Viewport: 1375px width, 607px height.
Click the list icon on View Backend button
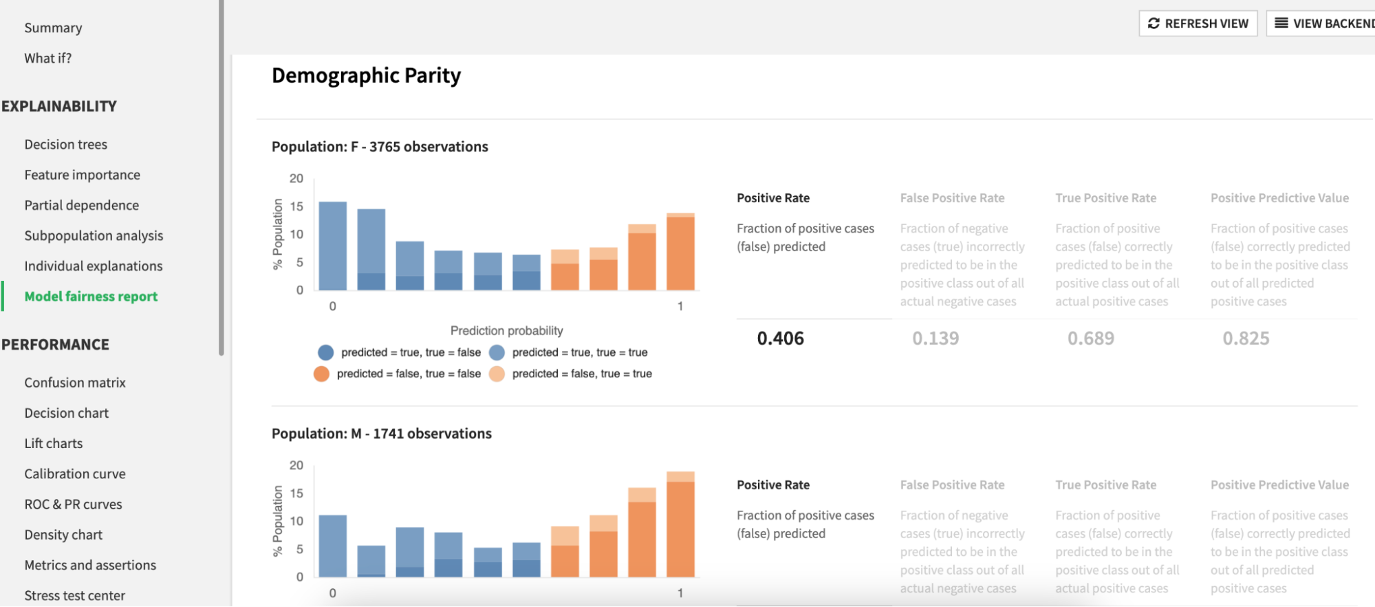click(x=1281, y=23)
